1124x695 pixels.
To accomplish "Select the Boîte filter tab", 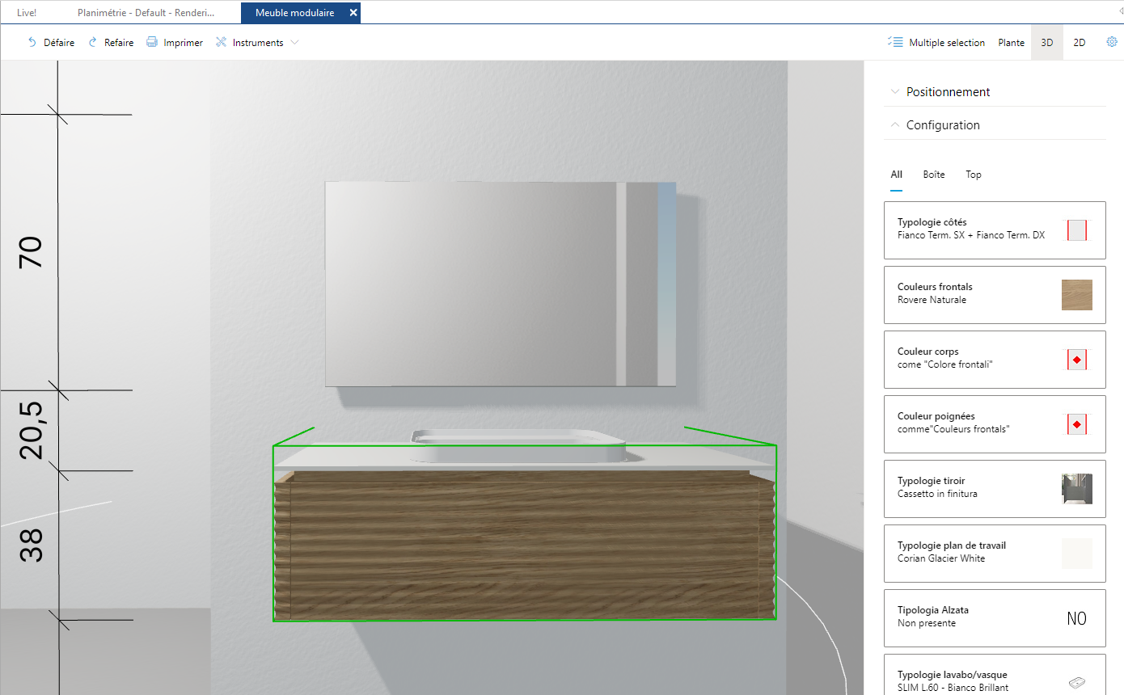I will 934,175.
